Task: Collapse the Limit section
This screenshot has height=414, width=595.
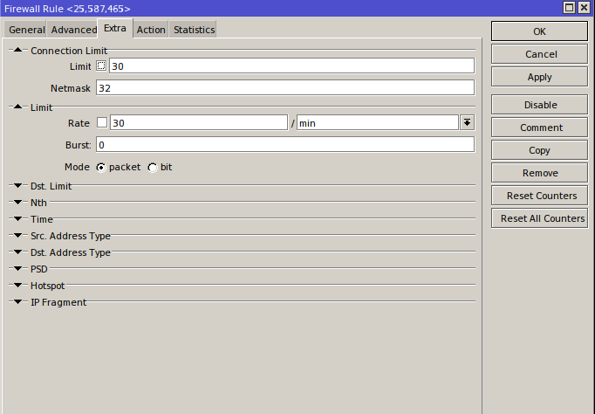Action: pyautogui.click(x=17, y=107)
